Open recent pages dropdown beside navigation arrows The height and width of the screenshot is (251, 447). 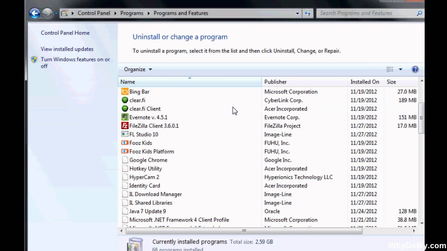56,14
